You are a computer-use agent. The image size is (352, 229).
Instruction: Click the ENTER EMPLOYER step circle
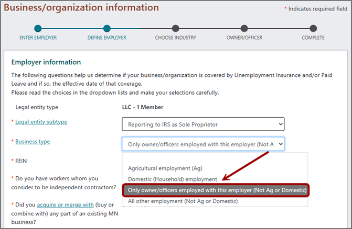38,28
